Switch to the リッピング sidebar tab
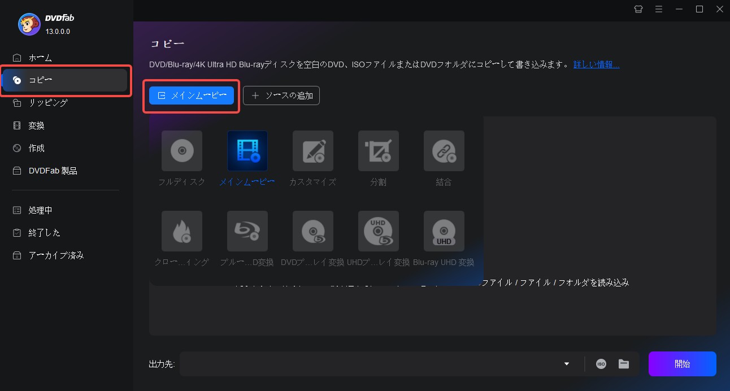730x391 pixels. (48, 103)
